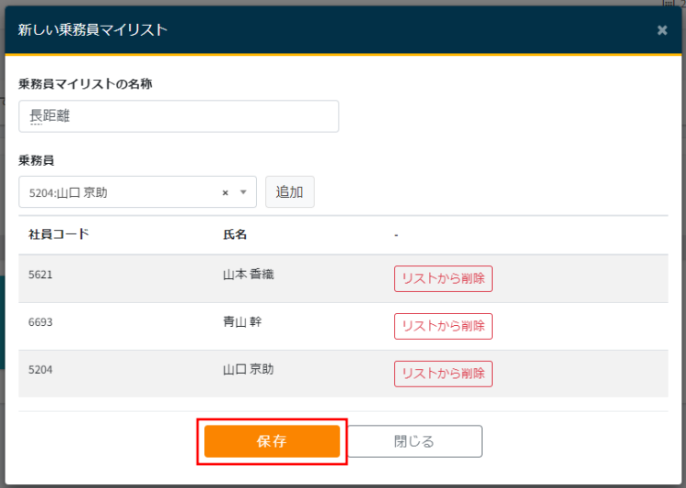
Task: Click the name 山本 香織 in table
Action: 248,274
